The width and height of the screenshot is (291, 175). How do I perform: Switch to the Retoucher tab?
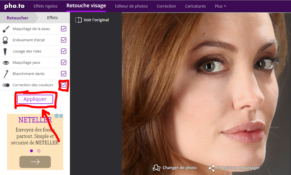coord(17,18)
